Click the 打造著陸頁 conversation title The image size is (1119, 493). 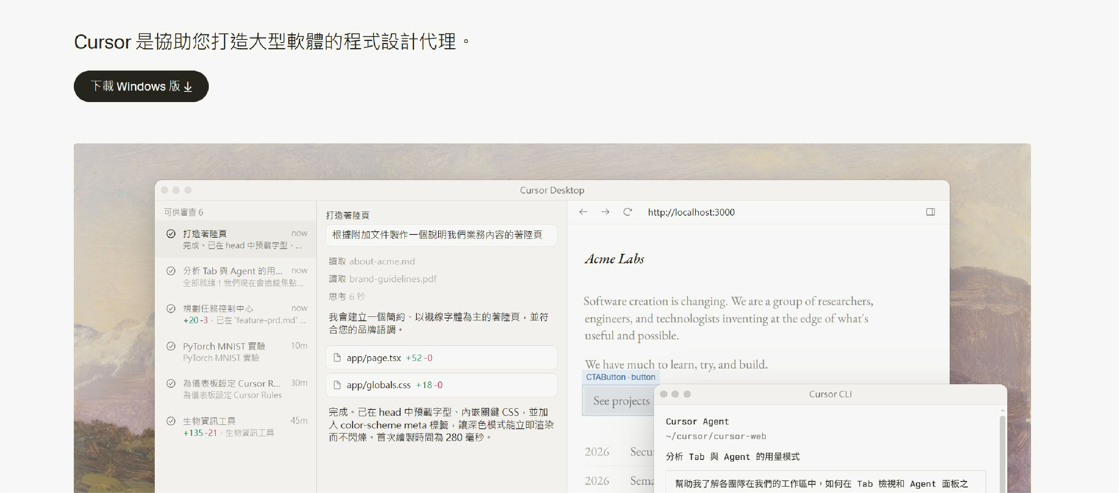347,215
